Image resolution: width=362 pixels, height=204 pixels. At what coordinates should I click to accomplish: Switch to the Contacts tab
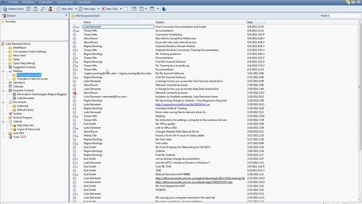tap(84, 2)
